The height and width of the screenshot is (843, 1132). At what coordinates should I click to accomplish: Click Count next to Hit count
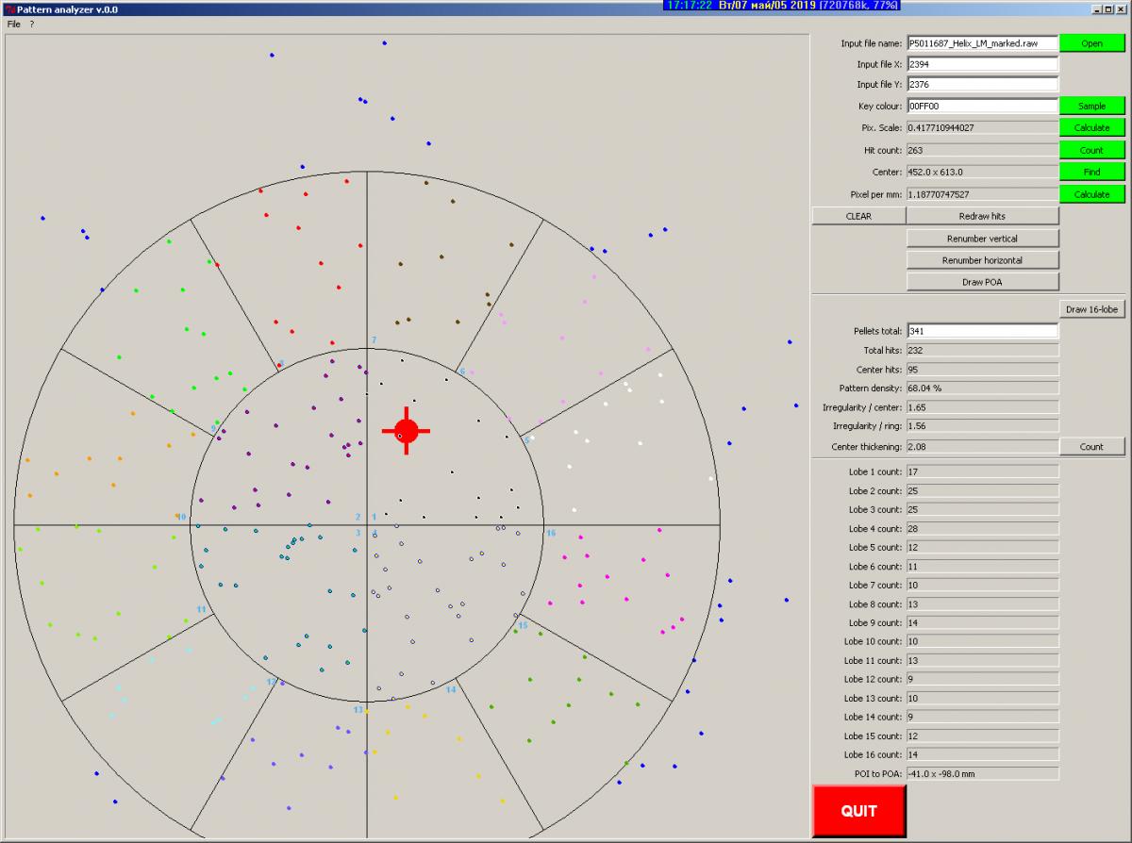point(1091,150)
